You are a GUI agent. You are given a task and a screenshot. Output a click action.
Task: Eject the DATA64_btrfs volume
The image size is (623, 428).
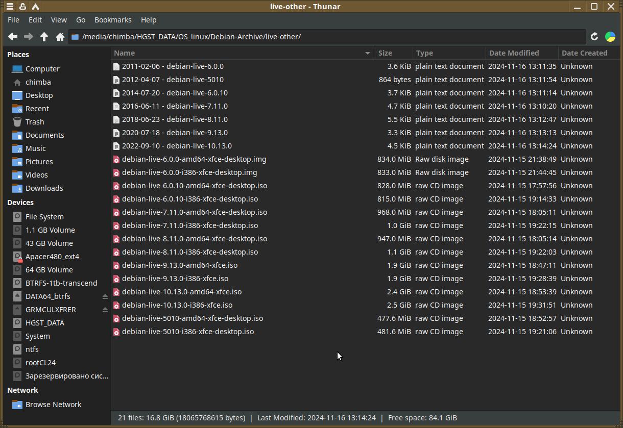(x=105, y=296)
